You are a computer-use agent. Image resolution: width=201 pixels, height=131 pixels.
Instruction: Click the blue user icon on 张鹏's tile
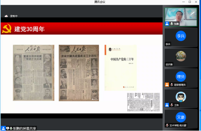coord(167,24)
